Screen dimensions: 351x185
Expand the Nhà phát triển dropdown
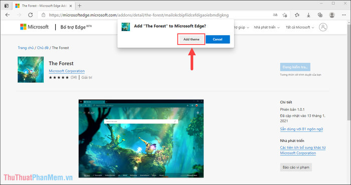coord(267,27)
